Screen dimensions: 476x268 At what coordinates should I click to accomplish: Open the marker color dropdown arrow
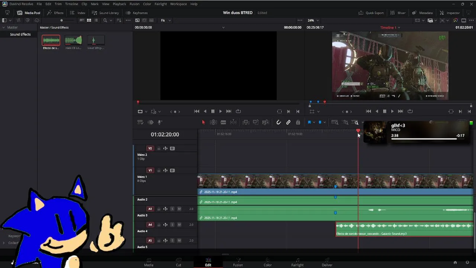pyautogui.click(x=325, y=122)
